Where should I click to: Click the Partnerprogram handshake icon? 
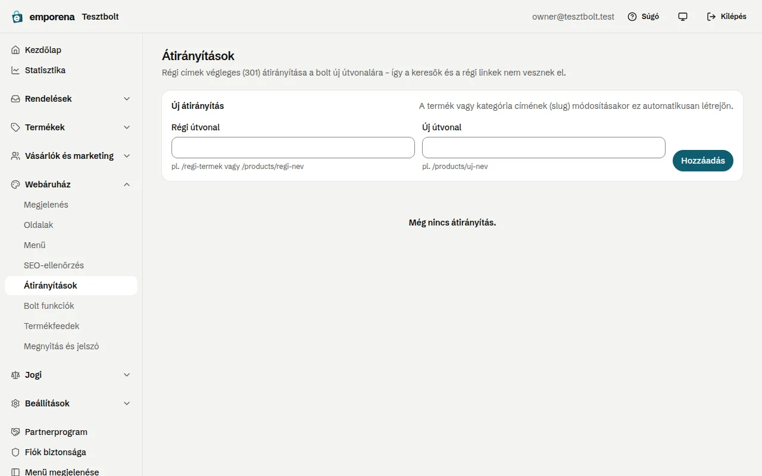pos(15,432)
